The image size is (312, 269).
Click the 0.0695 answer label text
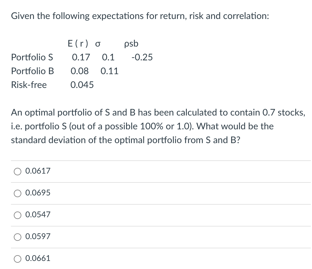click(37, 193)
